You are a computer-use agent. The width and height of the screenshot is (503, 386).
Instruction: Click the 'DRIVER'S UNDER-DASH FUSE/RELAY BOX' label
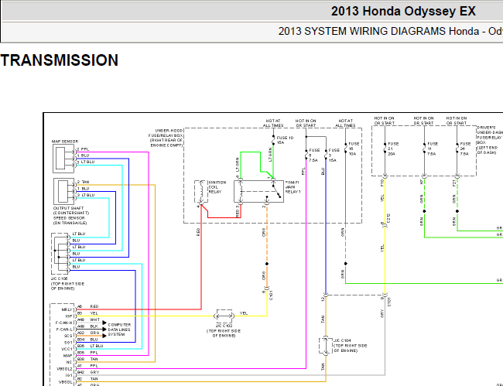[490, 140]
